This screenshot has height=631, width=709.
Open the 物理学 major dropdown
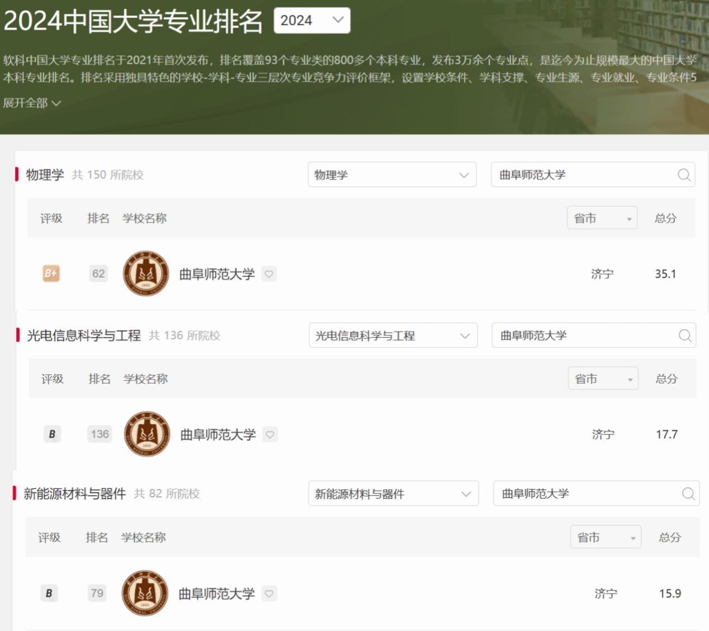click(x=391, y=175)
